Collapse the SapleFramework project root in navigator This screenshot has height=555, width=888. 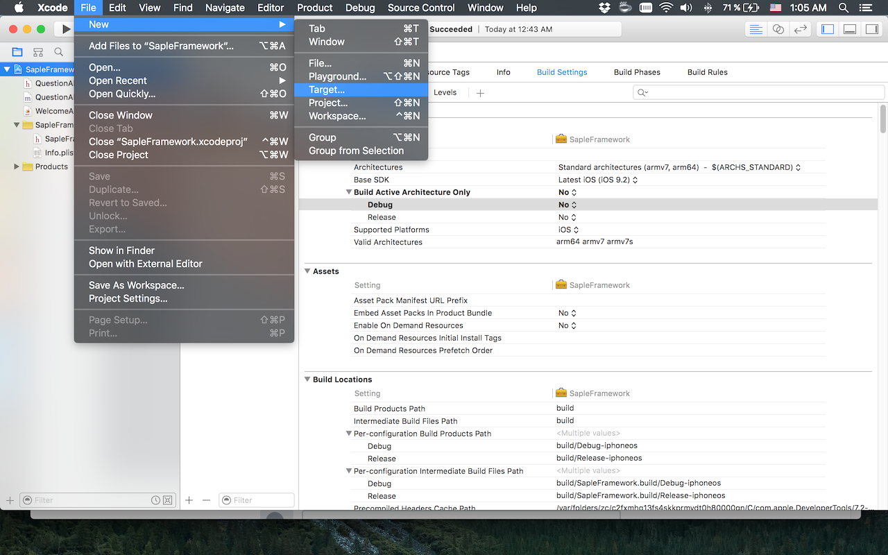click(x=7, y=69)
